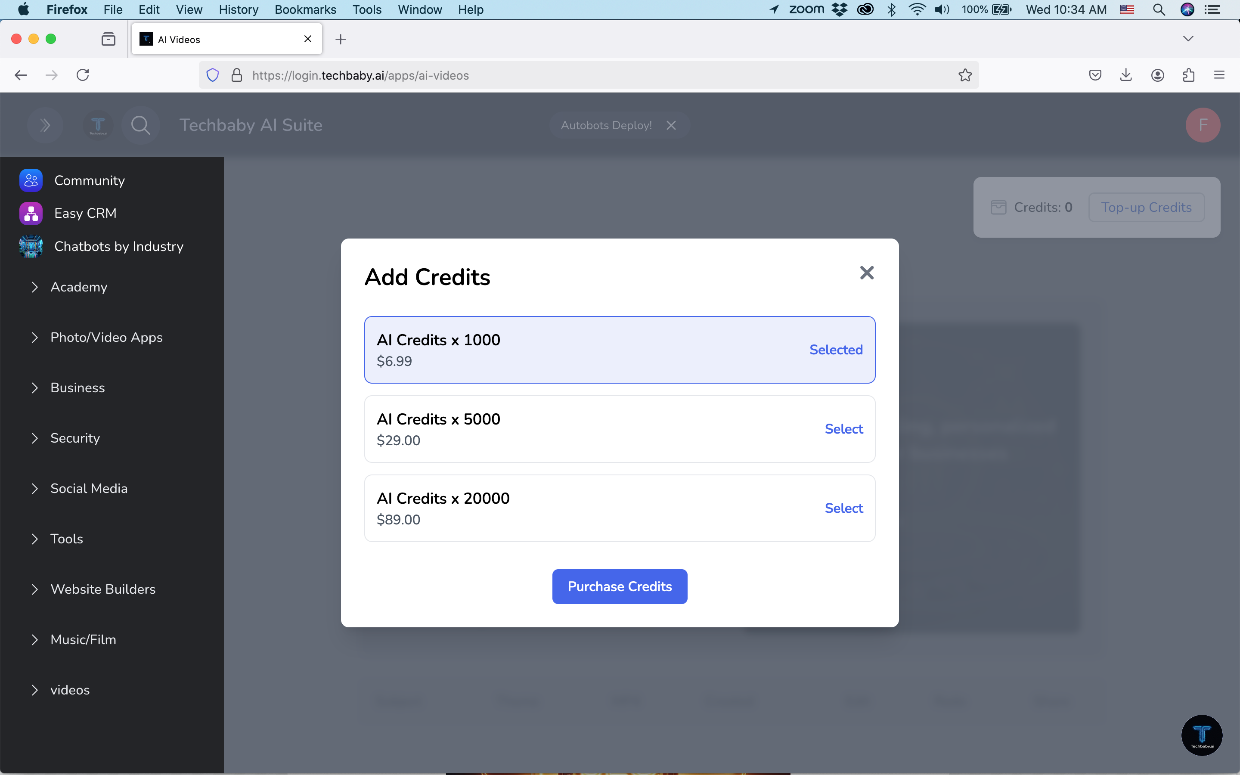
Task: Open the Easy CRM icon
Action: (31, 213)
